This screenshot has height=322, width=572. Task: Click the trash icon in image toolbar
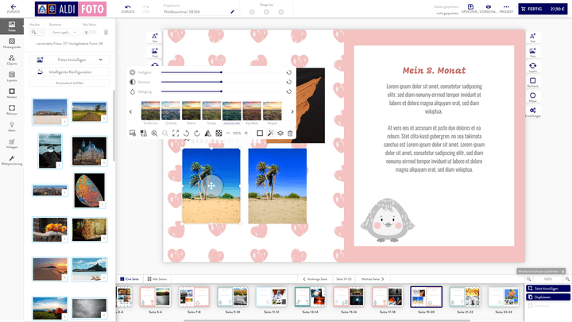290,133
